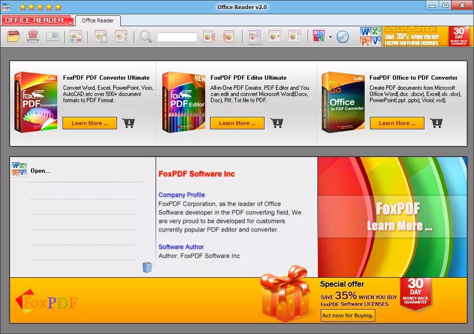Click the PDF Editor Ultimate box image
The height and width of the screenshot is (334, 474).
pyautogui.click(x=184, y=102)
